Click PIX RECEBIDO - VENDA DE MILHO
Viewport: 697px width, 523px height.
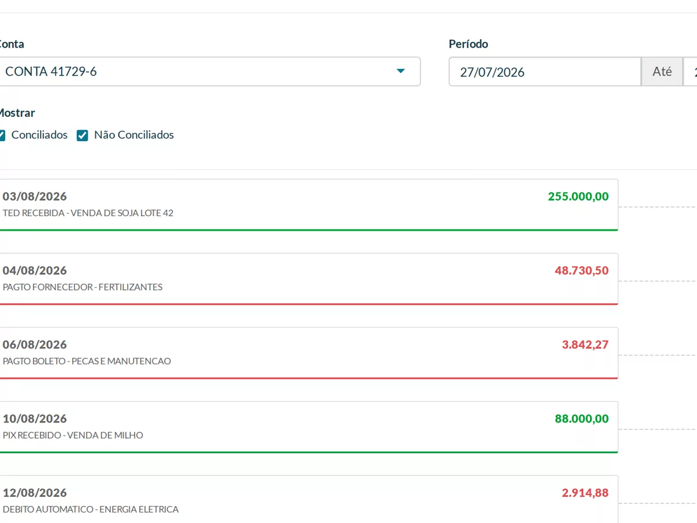tap(73, 435)
